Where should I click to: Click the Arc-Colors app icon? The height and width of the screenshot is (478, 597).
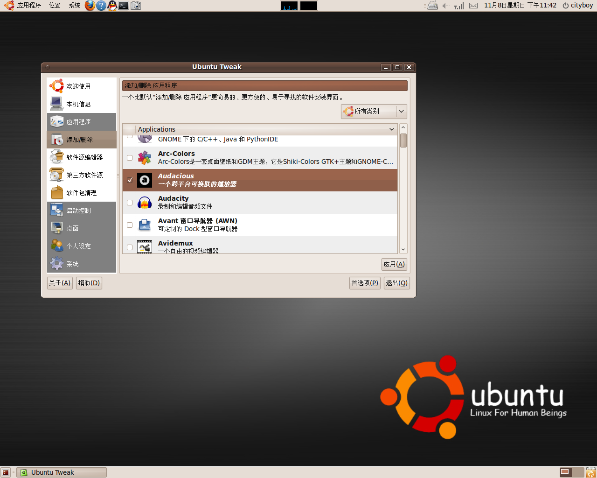click(x=145, y=158)
